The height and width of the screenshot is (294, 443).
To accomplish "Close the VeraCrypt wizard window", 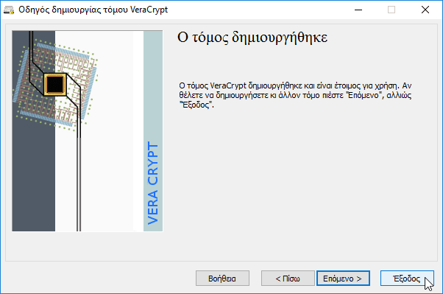I will click(x=425, y=10).
